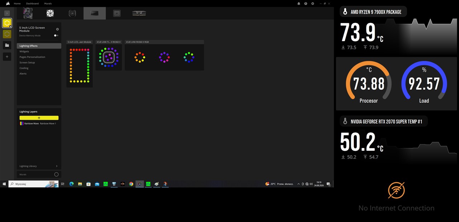Screen dimensions: 459x222
Task: Select the white fan device icon
Action: pos(50,13)
